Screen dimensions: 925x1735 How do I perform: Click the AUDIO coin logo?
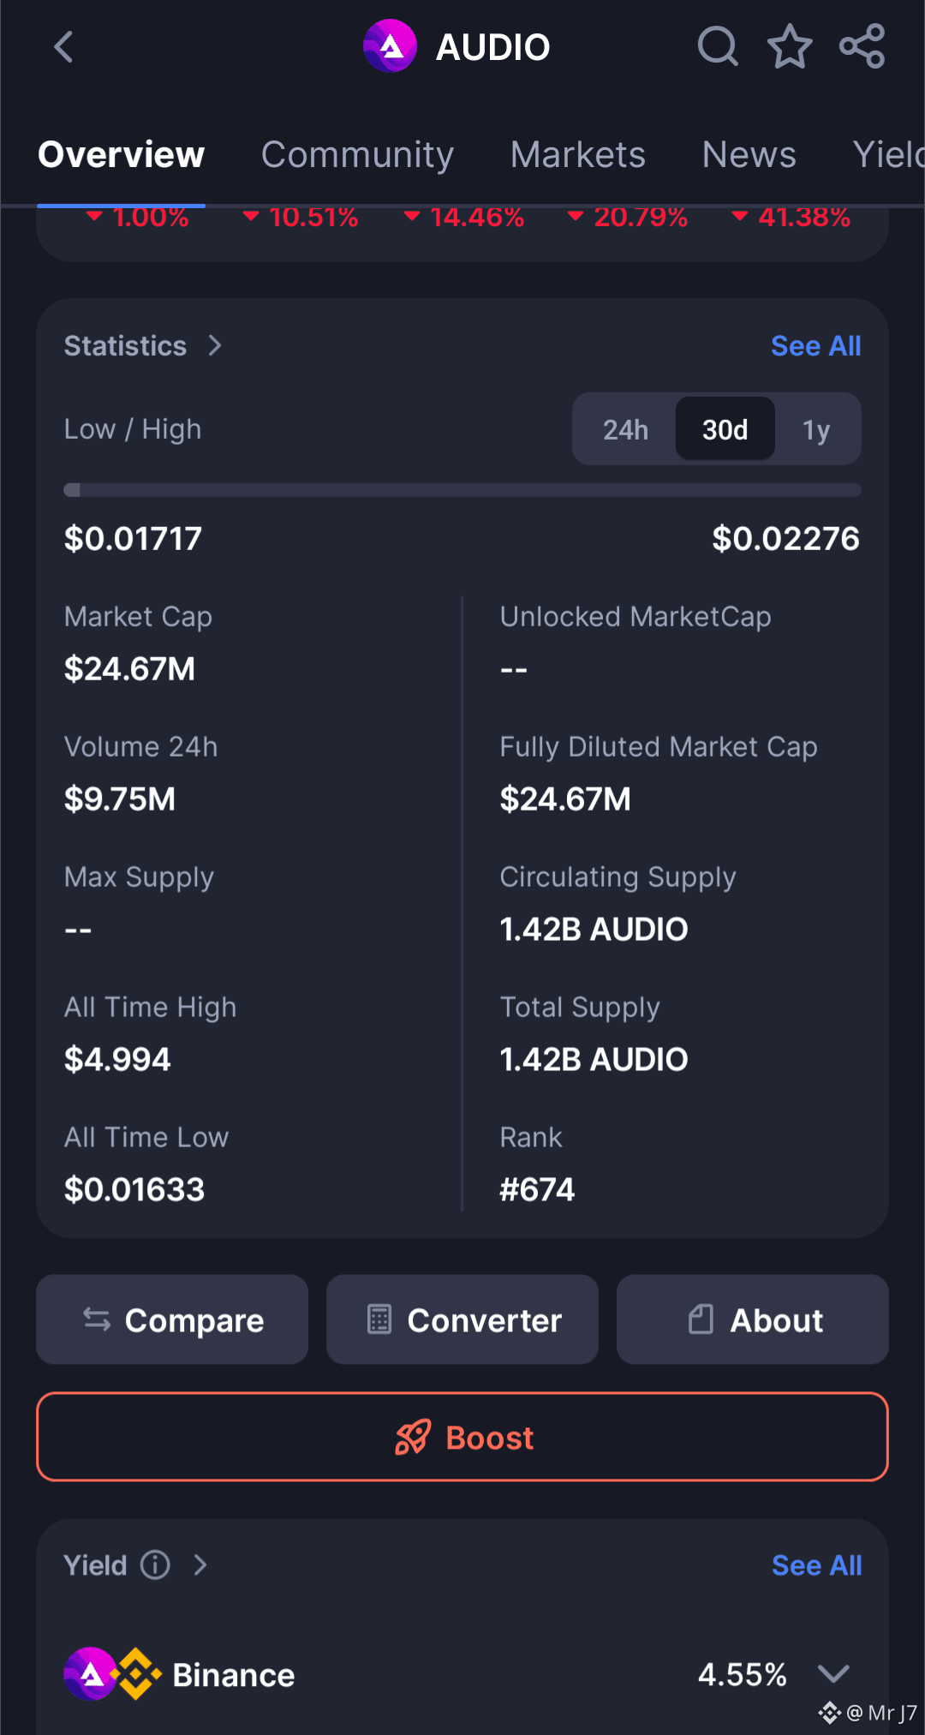[x=391, y=46]
